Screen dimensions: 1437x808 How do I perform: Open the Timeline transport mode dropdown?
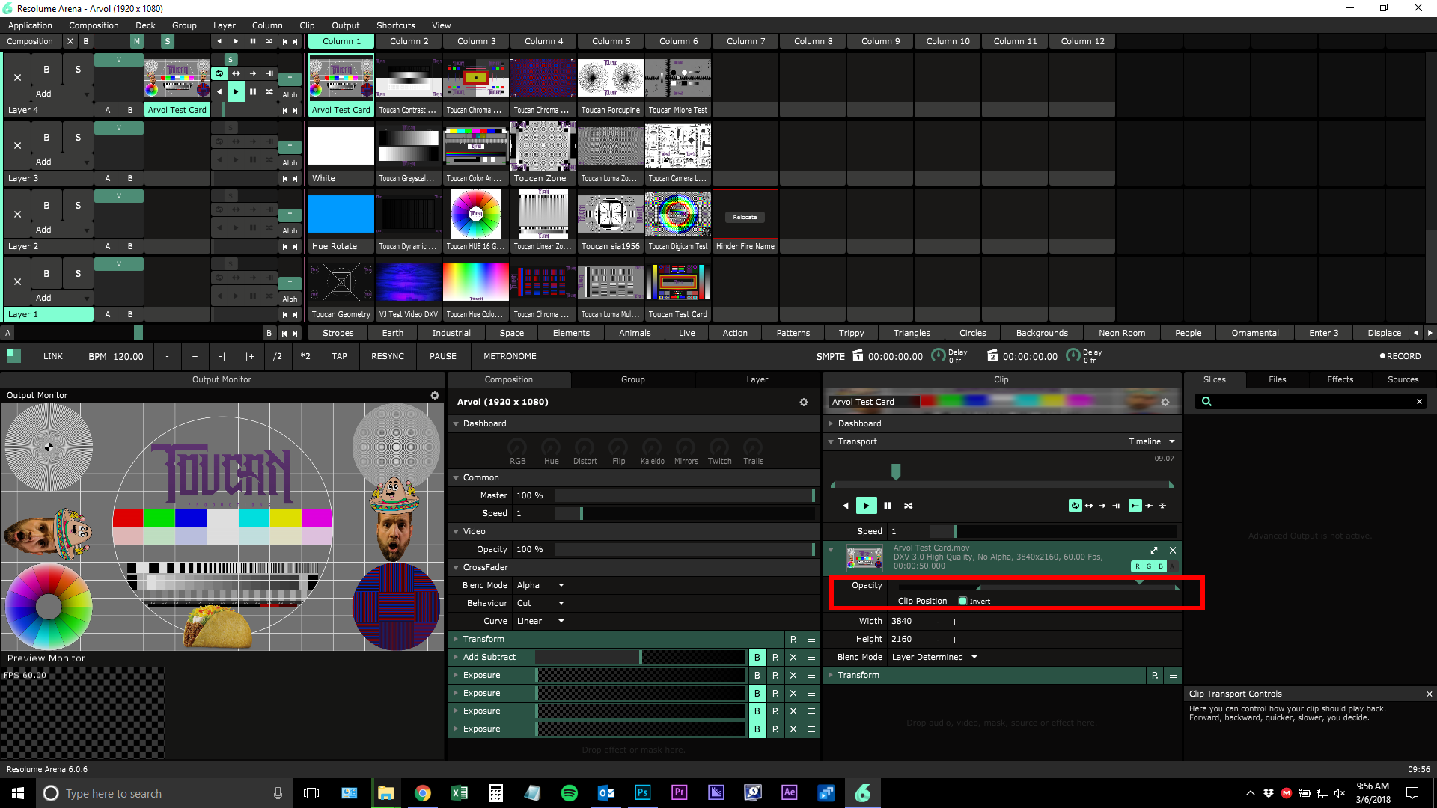(x=1153, y=441)
